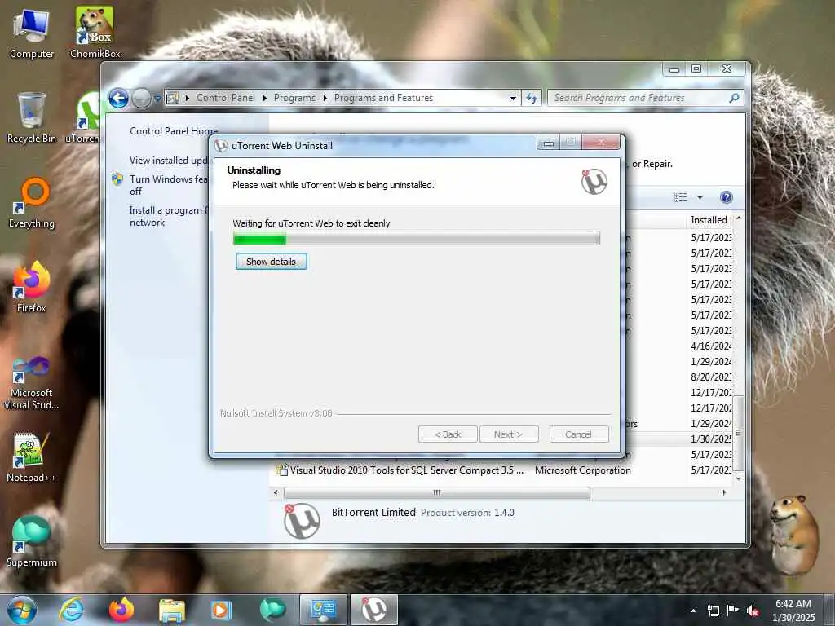Click the uTorrent icon in details pane
Screen dimensions: 835x626
[x=302, y=521]
